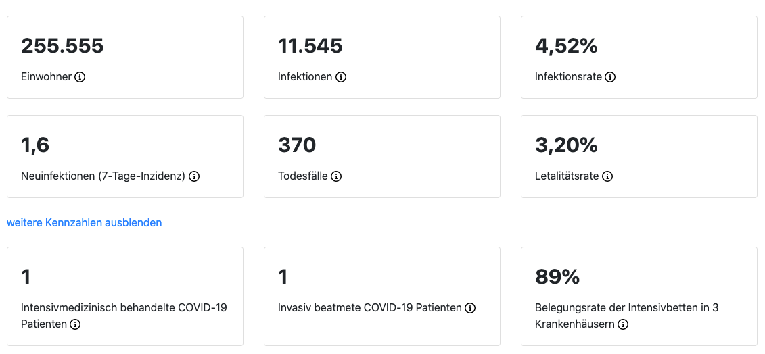Click the Todesfälle info icon
The width and height of the screenshot is (765, 354).
pyautogui.click(x=336, y=176)
